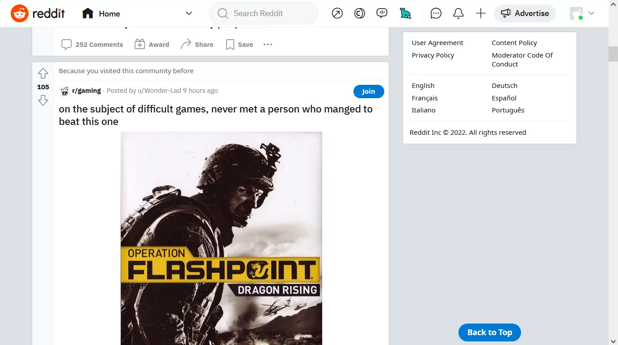This screenshot has width=618, height=345.
Task: Open the Coins icon in header
Action: pos(360,13)
